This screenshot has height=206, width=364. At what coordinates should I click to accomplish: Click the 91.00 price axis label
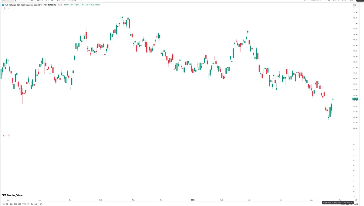click(x=355, y=29)
